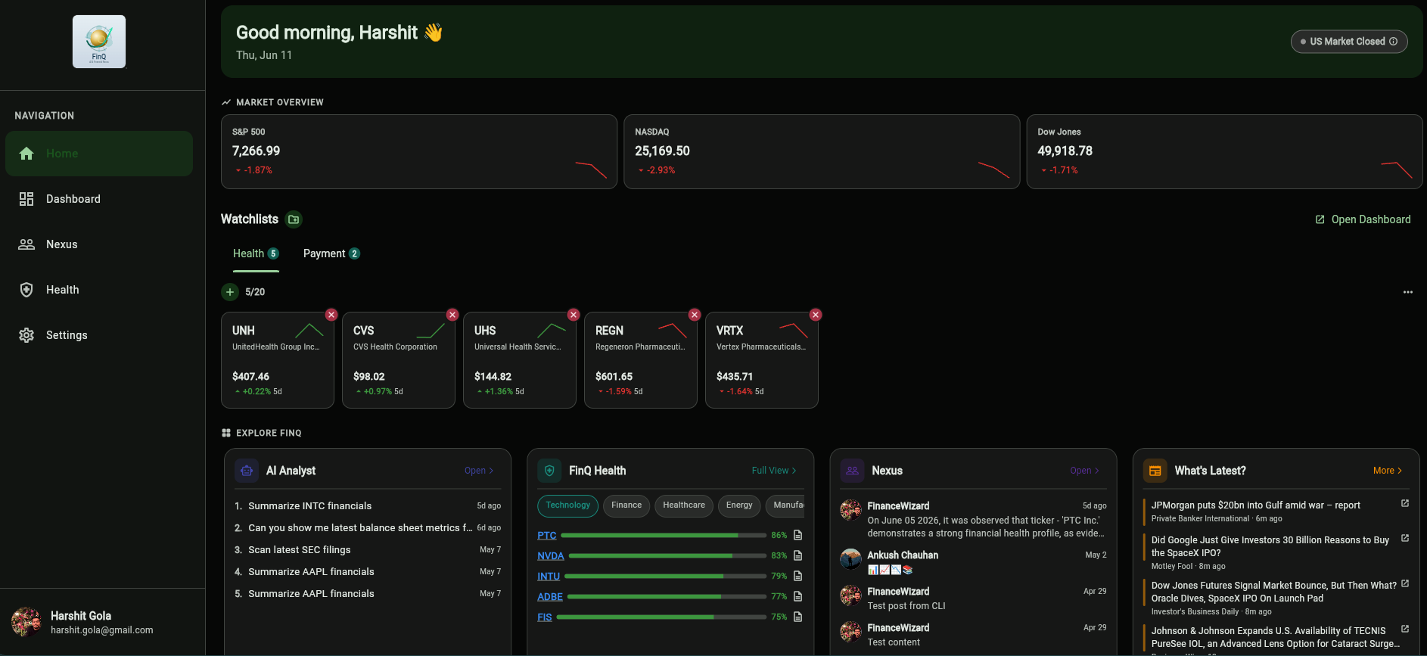
Task: Open FinQ Health Full View
Action: (774, 471)
